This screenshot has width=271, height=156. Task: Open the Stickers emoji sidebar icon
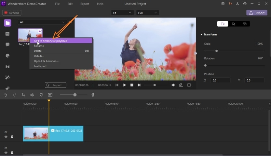[7, 56]
